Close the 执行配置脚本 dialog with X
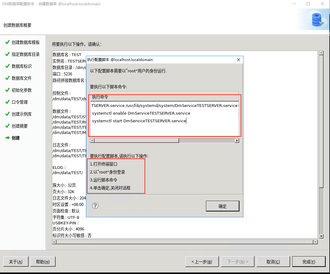 [239, 60]
